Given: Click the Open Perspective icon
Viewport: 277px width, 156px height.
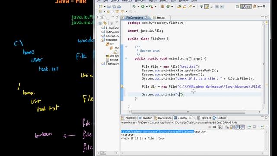Looking at the screenshot, I should point(237,6).
